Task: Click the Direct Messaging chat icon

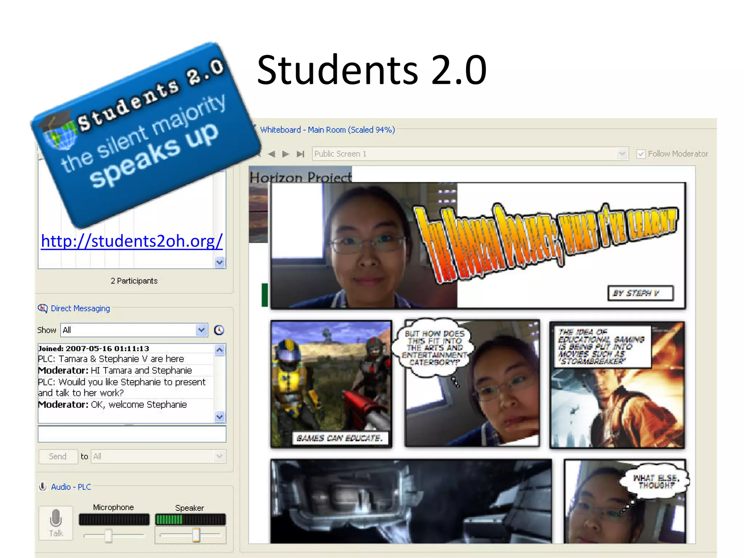Action: (x=43, y=308)
